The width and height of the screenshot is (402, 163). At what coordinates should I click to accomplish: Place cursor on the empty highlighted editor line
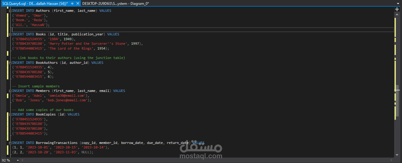[202, 30]
